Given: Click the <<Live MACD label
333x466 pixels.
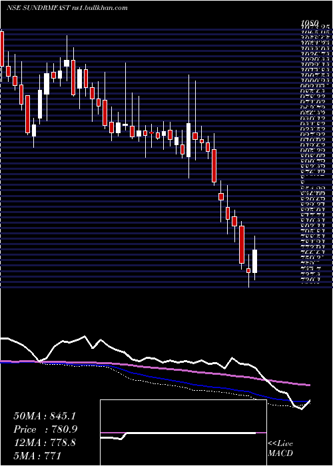Looking at the screenshot, I should (x=280, y=449).
